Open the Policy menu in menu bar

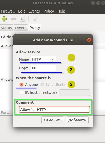[x=49, y=11]
